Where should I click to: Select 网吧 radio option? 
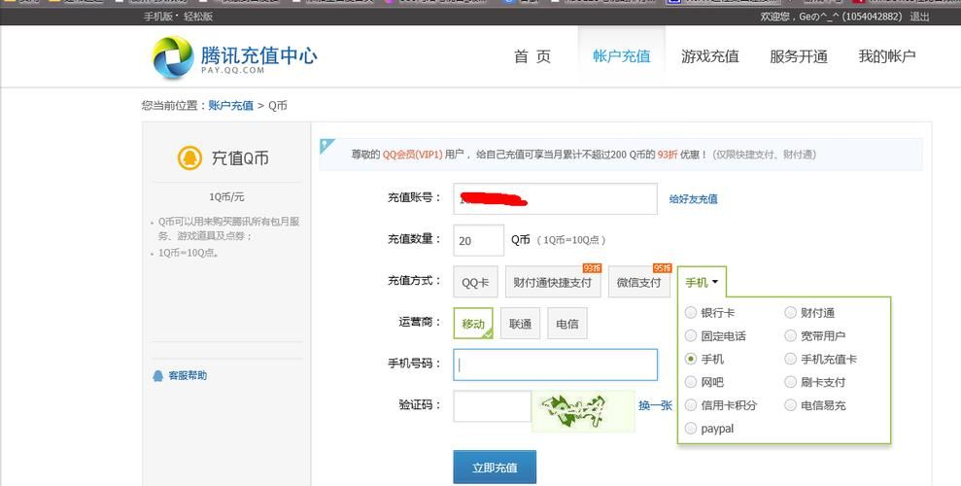click(691, 382)
